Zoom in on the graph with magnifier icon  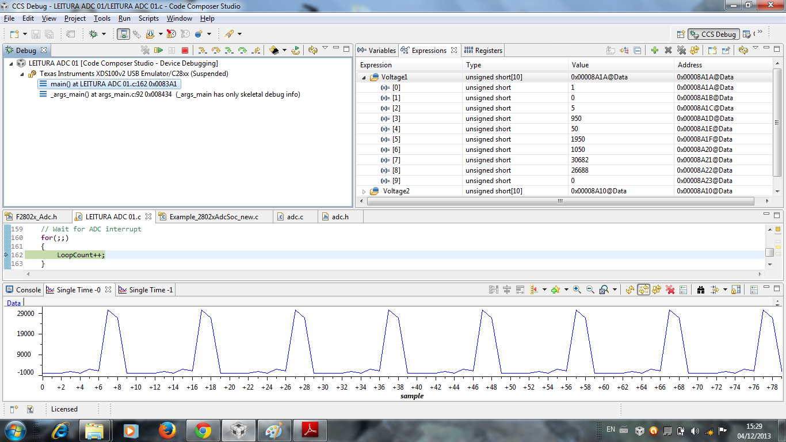578,289
